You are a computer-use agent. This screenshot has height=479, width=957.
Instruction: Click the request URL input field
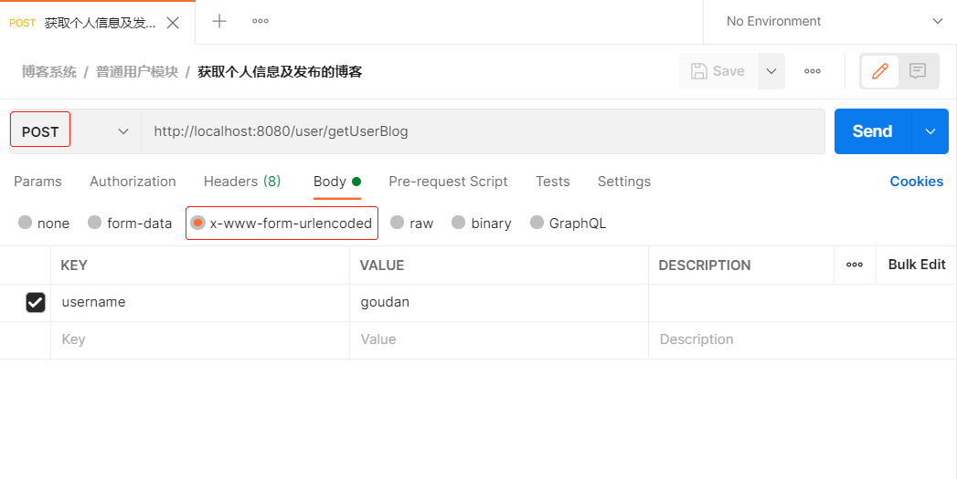pos(483,131)
